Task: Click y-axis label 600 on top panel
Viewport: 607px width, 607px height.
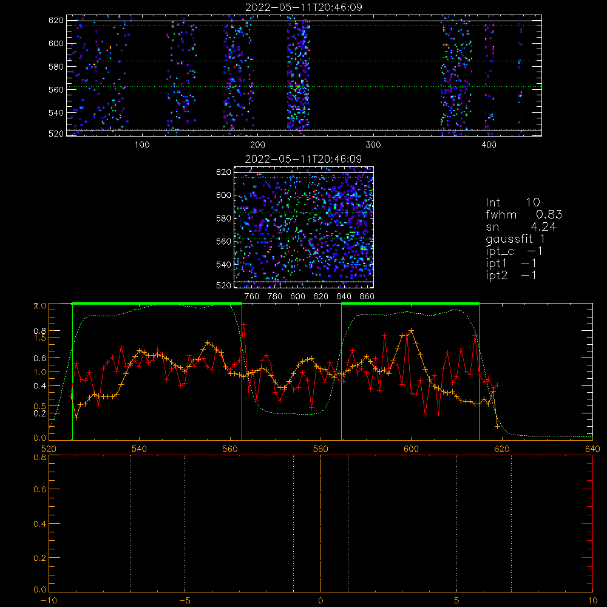Action: coord(56,43)
